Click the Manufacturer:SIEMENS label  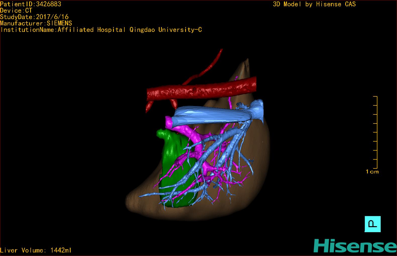click(x=36, y=23)
